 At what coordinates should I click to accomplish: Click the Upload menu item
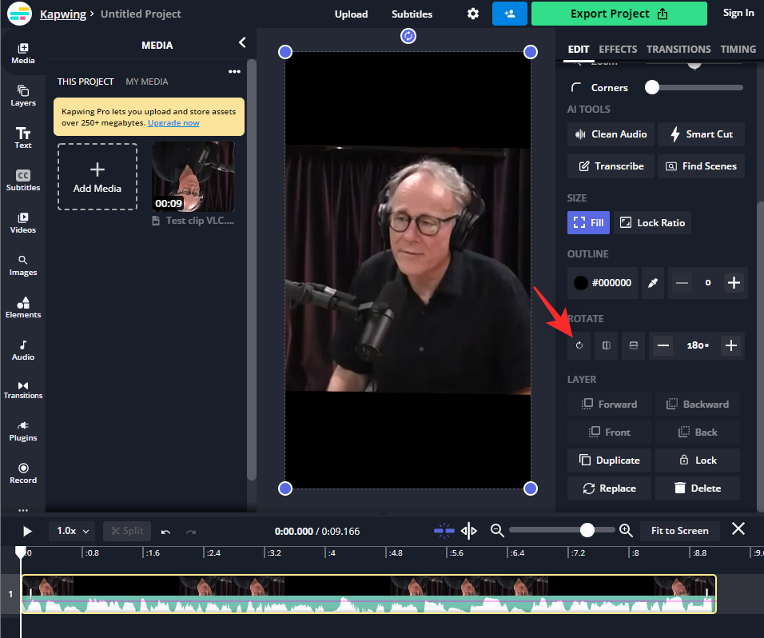(x=351, y=14)
